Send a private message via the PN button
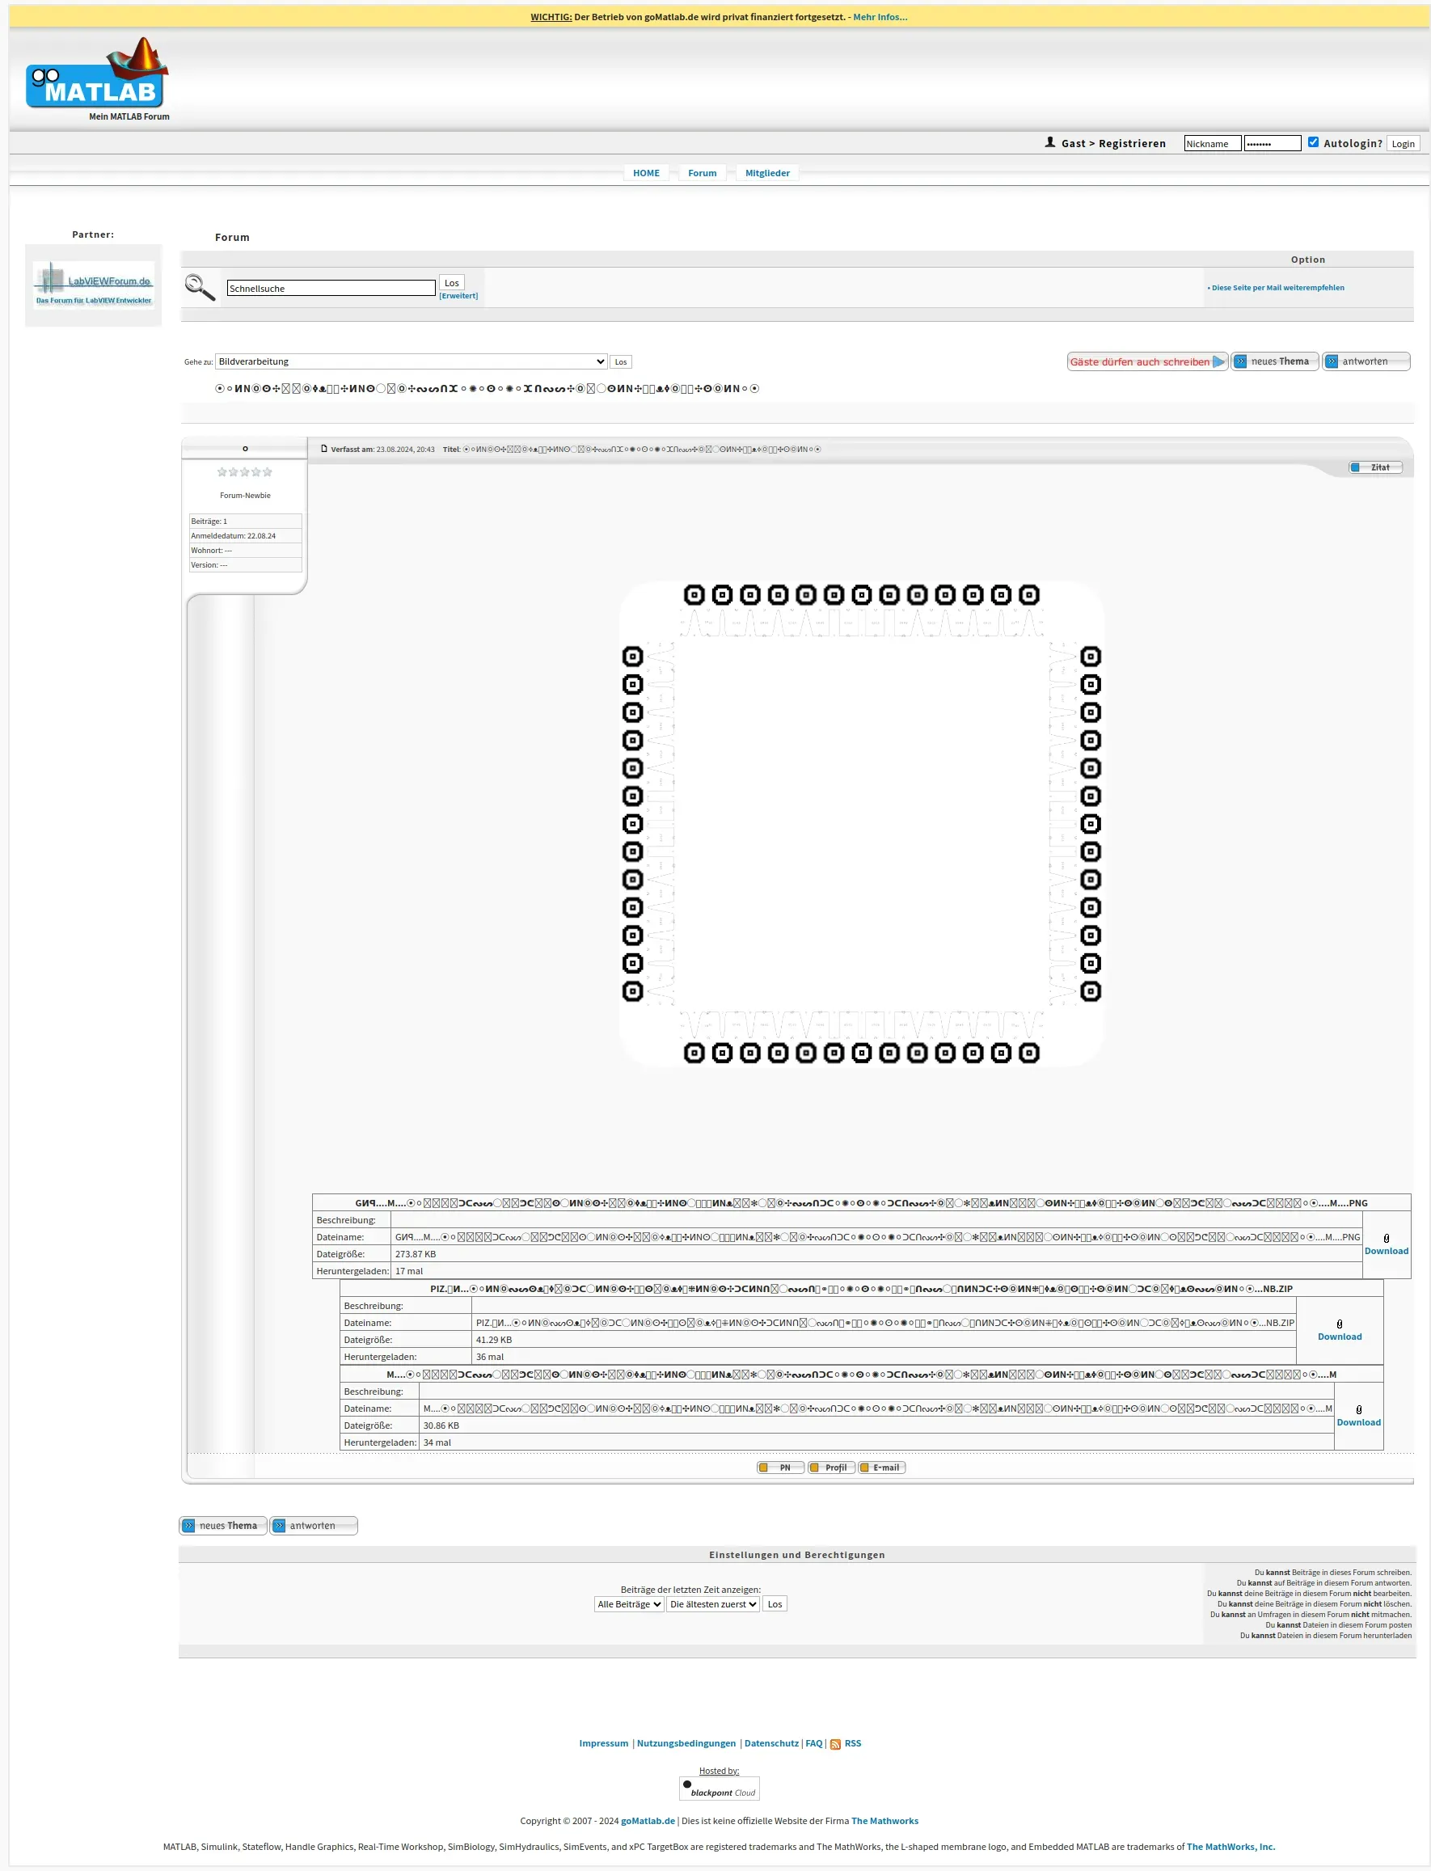The width and height of the screenshot is (1431, 1871). coord(780,1468)
